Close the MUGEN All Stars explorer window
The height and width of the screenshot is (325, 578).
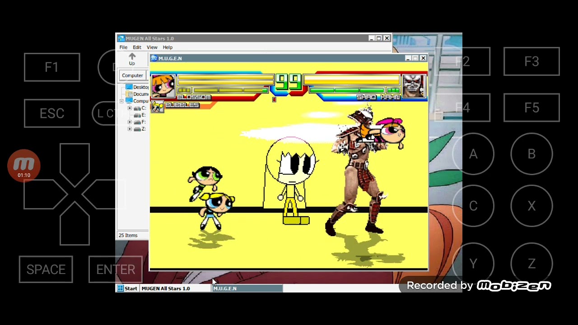tap(387, 38)
